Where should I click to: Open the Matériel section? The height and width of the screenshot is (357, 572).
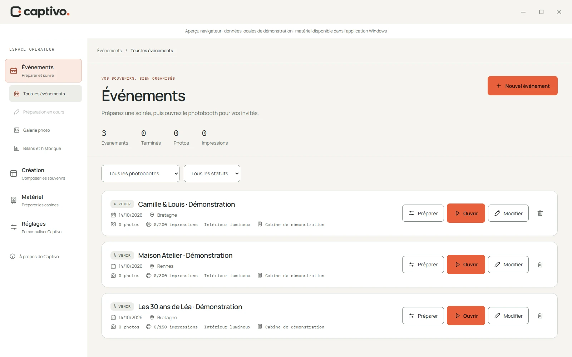coord(43,200)
